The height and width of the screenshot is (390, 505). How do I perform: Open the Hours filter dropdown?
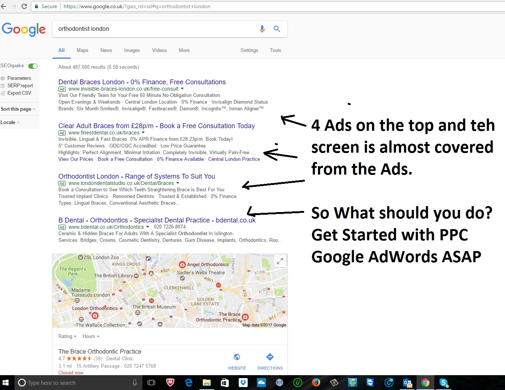pos(91,337)
